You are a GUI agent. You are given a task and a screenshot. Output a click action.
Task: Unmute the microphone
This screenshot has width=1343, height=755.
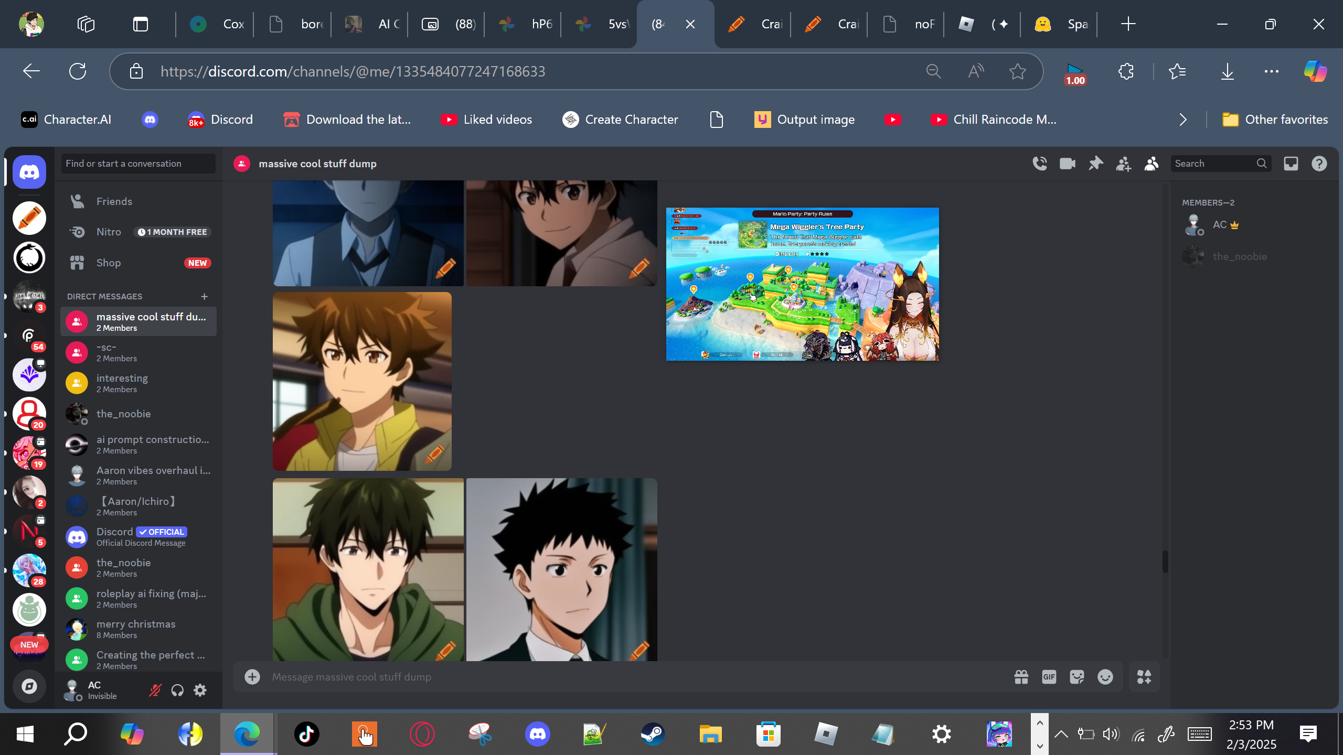click(155, 690)
